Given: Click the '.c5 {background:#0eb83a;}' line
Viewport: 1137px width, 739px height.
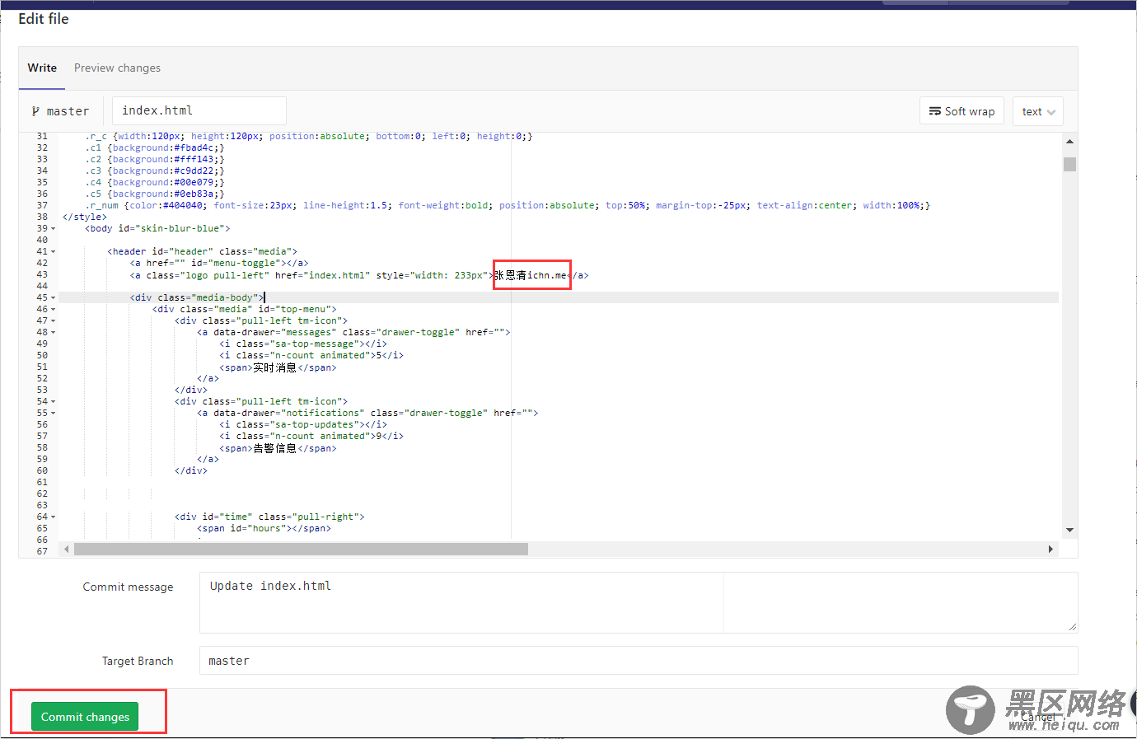Looking at the screenshot, I should [x=155, y=194].
